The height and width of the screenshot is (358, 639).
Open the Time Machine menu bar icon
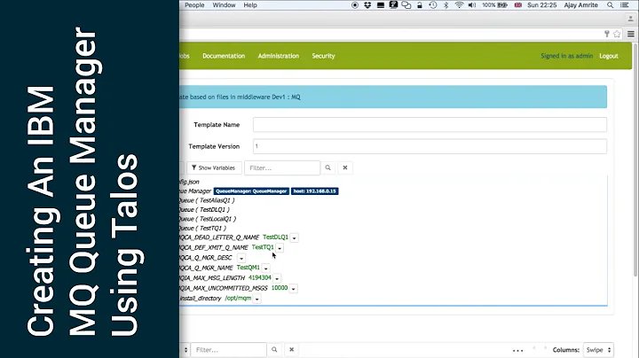click(433, 5)
